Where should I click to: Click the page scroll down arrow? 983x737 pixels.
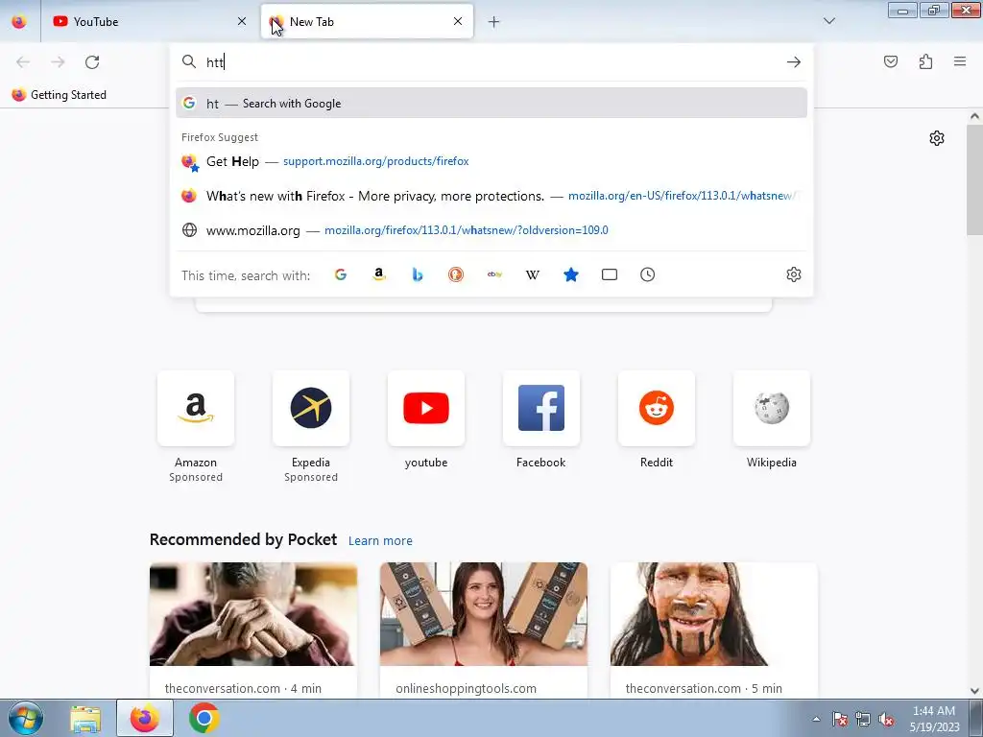pos(974,691)
